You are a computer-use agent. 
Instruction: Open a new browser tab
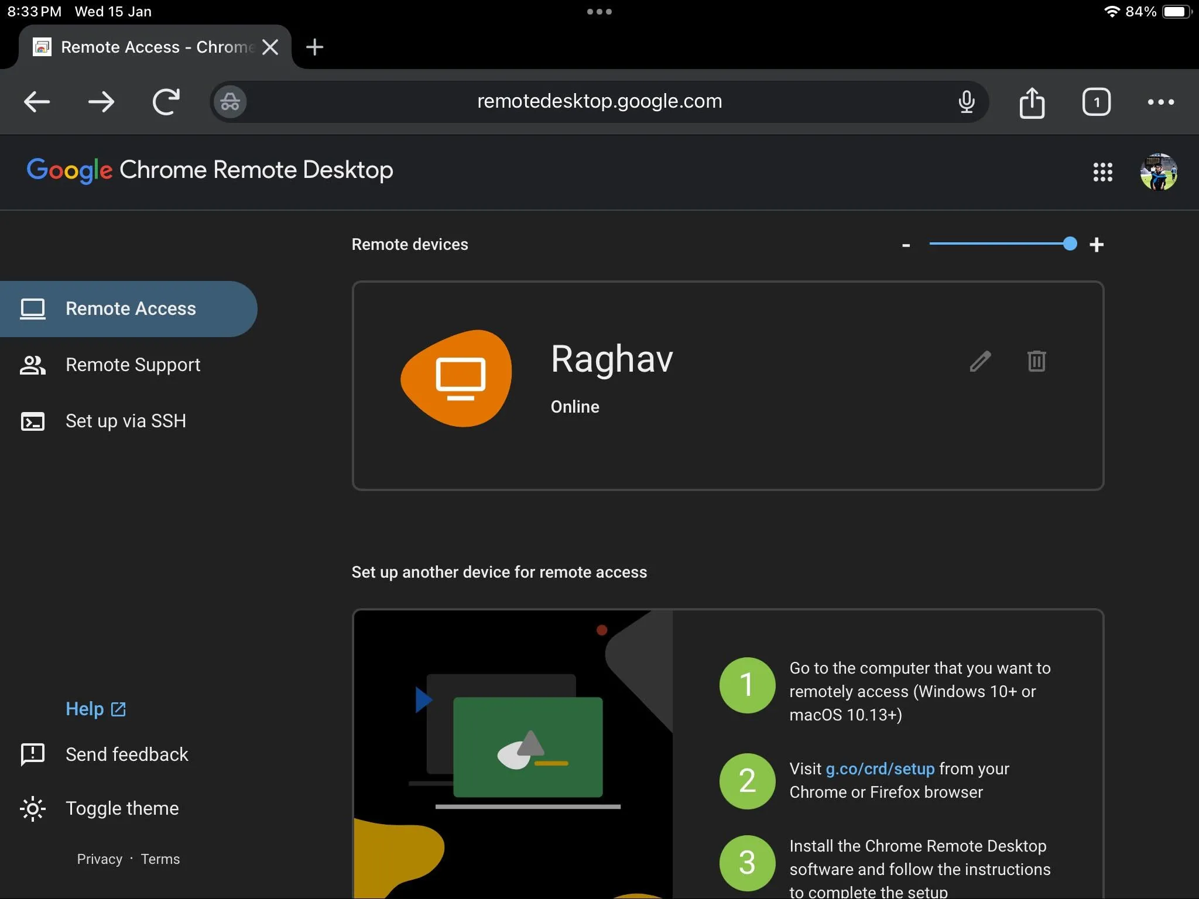click(314, 47)
